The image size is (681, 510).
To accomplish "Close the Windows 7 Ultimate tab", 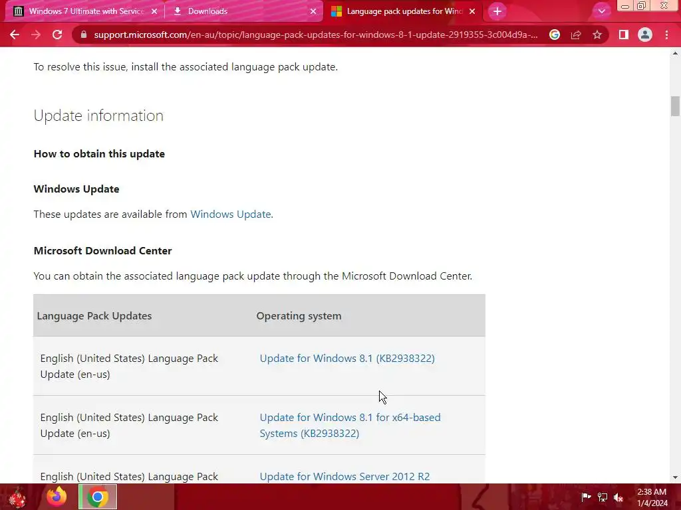I will pyautogui.click(x=154, y=12).
